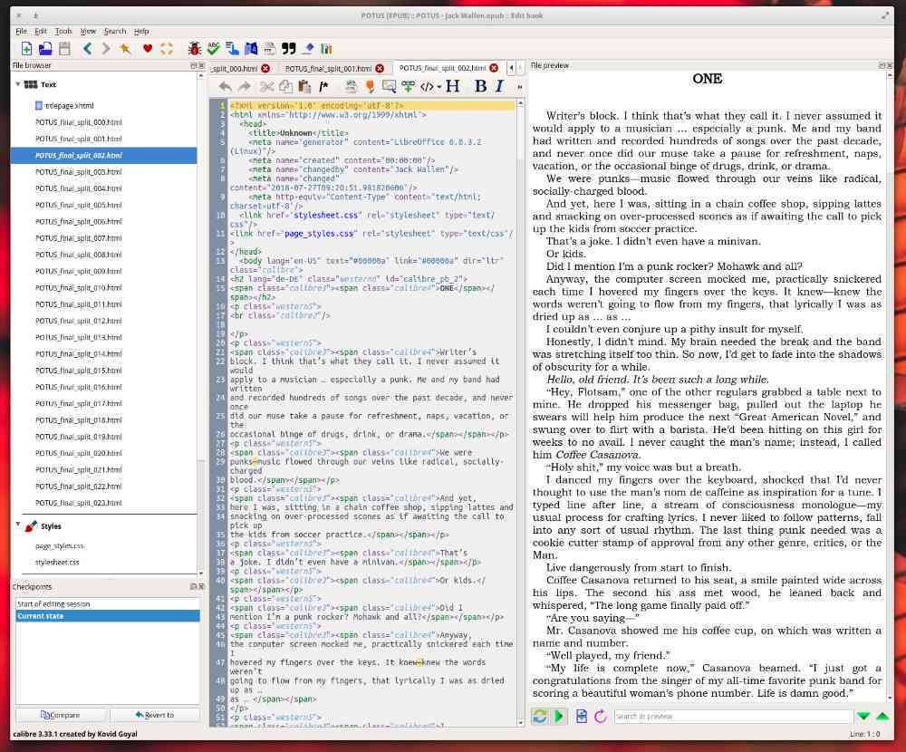Click the Create checkpoint star icon

(125, 49)
